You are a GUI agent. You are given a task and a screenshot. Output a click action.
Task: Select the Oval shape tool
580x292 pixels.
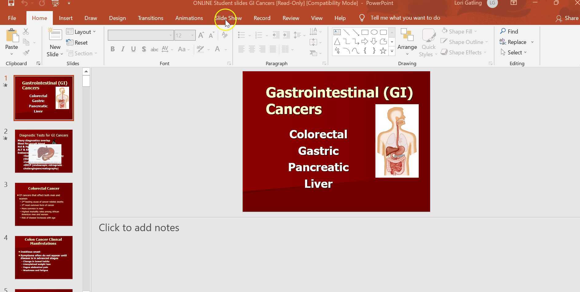(x=374, y=32)
